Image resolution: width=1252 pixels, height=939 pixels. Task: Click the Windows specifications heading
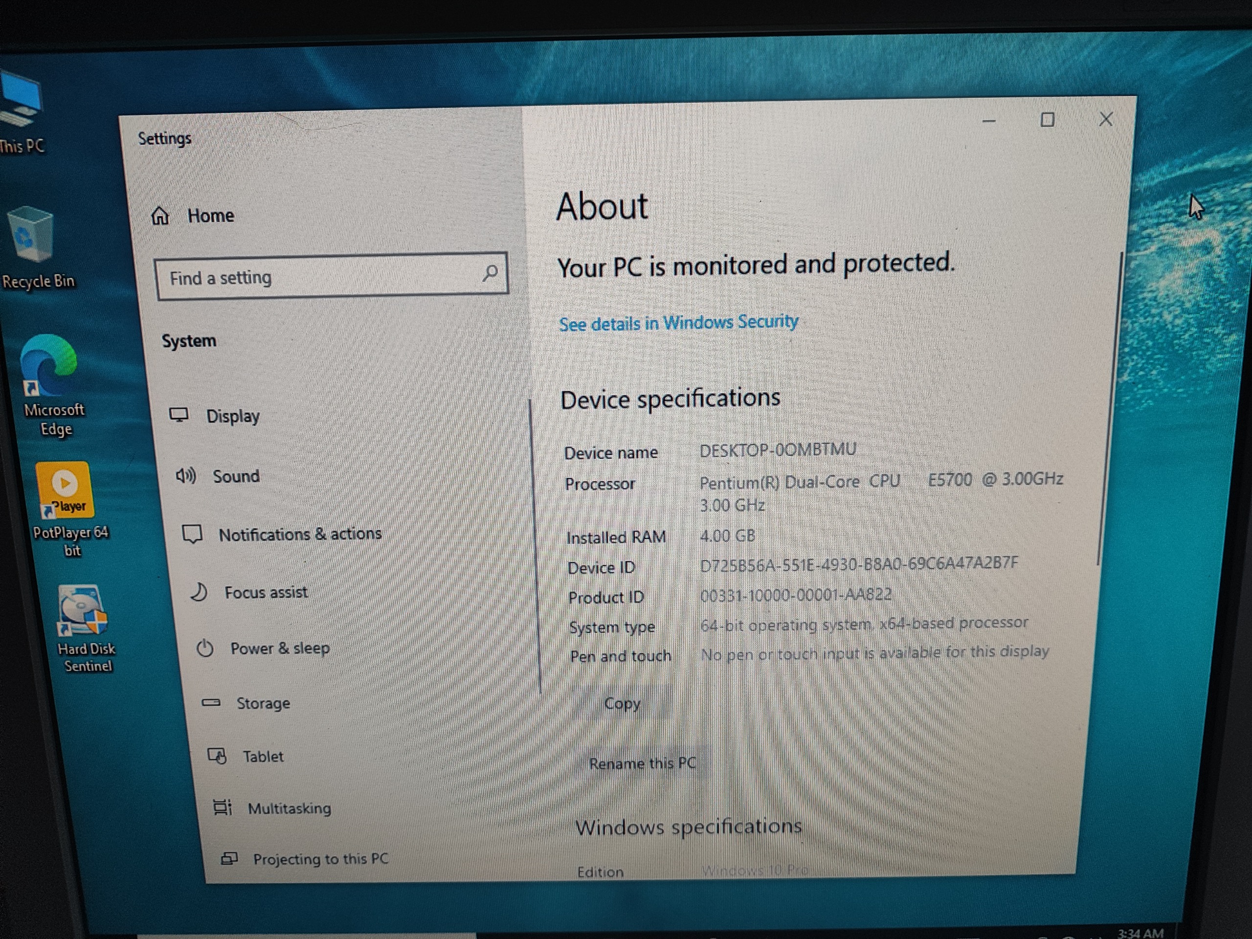[688, 827]
